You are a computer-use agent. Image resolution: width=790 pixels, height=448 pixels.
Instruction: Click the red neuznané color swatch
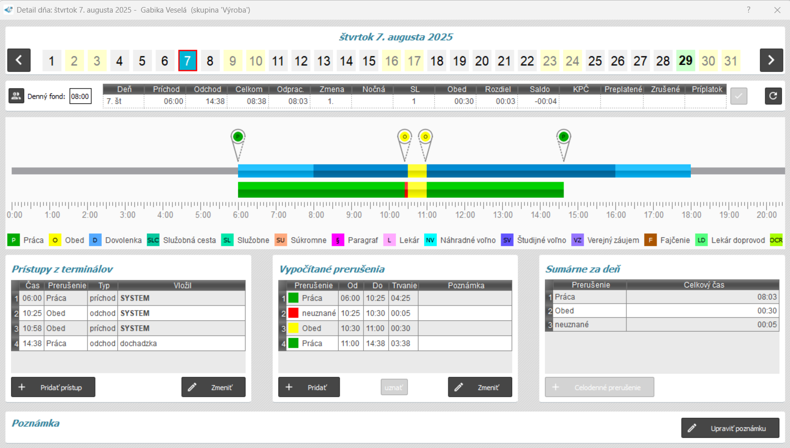click(x=293, y=313)
